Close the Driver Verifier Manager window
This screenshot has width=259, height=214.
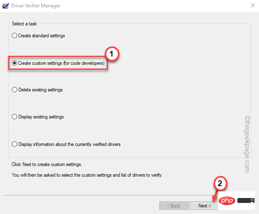pyautogui.click(x=253, y=5)
